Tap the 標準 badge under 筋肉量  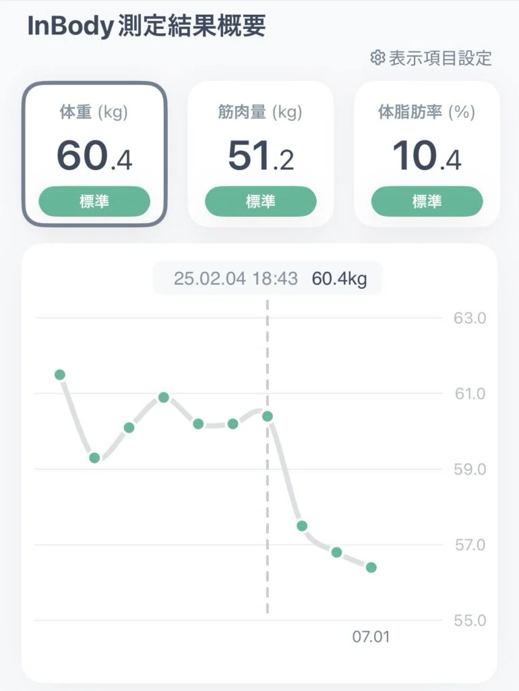click(261, 201)
